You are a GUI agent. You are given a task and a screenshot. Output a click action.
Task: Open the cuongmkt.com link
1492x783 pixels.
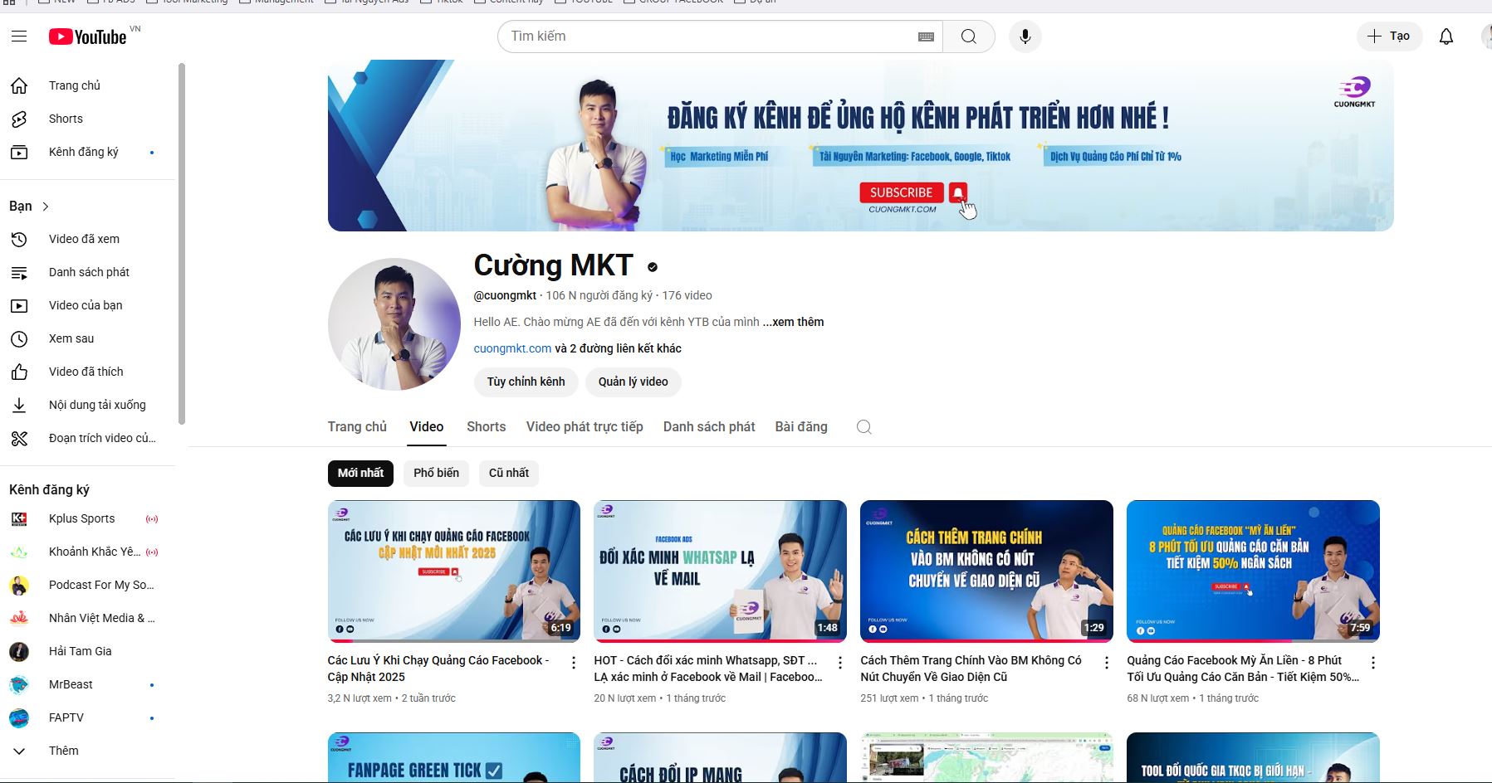[x=512, y=348]
